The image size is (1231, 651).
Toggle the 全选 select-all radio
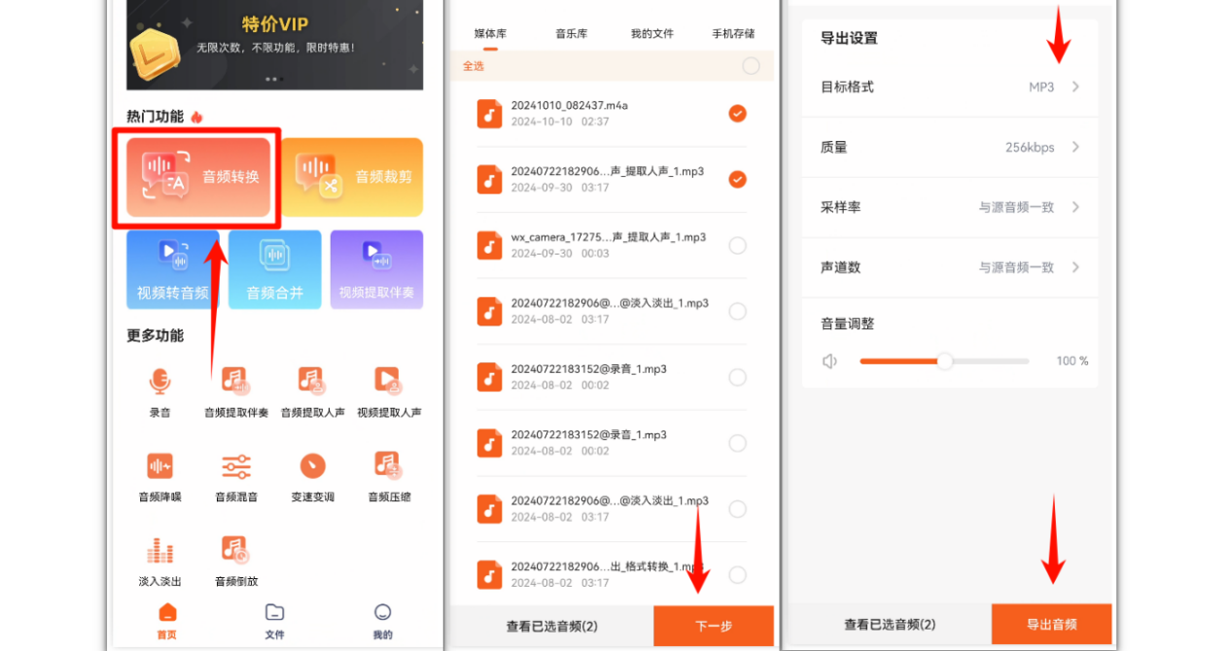pyautogui.click(x=751, y=66)
